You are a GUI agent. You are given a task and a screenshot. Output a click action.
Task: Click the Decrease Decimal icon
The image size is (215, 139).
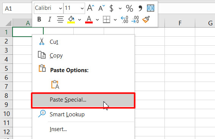[x=135, y=20]
